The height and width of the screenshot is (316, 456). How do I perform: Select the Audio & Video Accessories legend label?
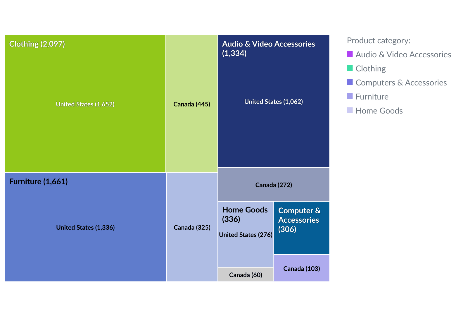403,55
